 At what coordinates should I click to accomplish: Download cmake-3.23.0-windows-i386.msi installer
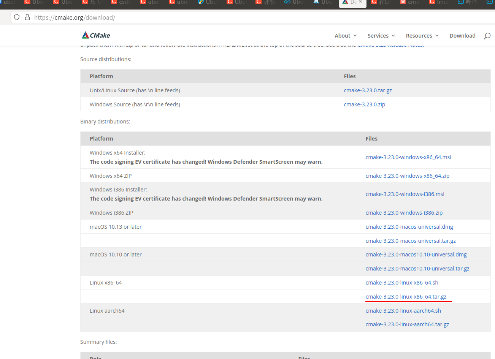pyautogui.click(x=405, y=194)
